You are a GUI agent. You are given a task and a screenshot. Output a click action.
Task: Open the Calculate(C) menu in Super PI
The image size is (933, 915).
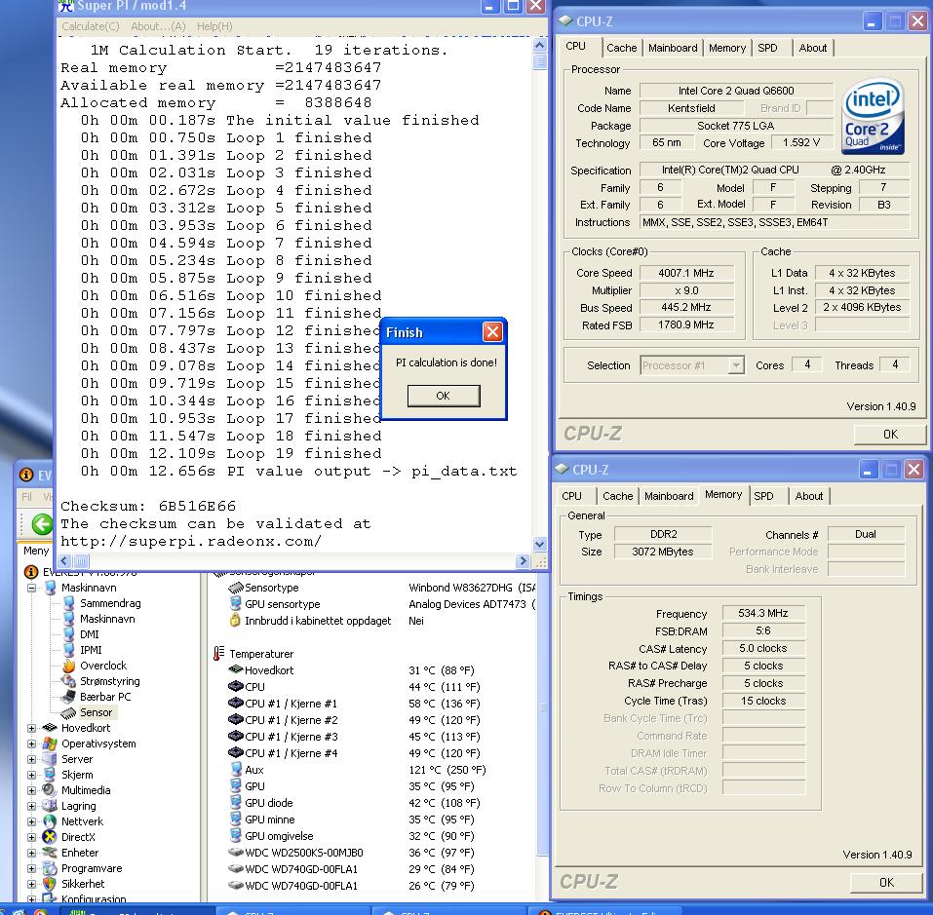click(x=91, y=26)
